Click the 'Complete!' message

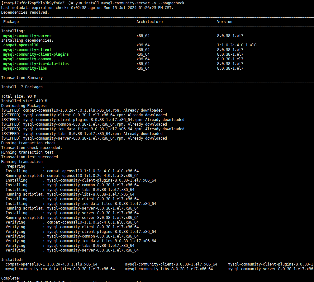click(x=11, y=278)
